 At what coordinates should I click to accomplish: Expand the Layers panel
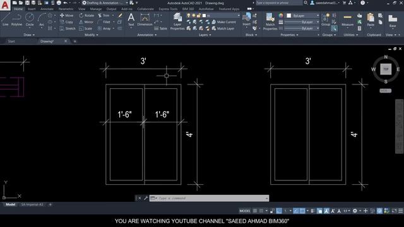point(205,35)
